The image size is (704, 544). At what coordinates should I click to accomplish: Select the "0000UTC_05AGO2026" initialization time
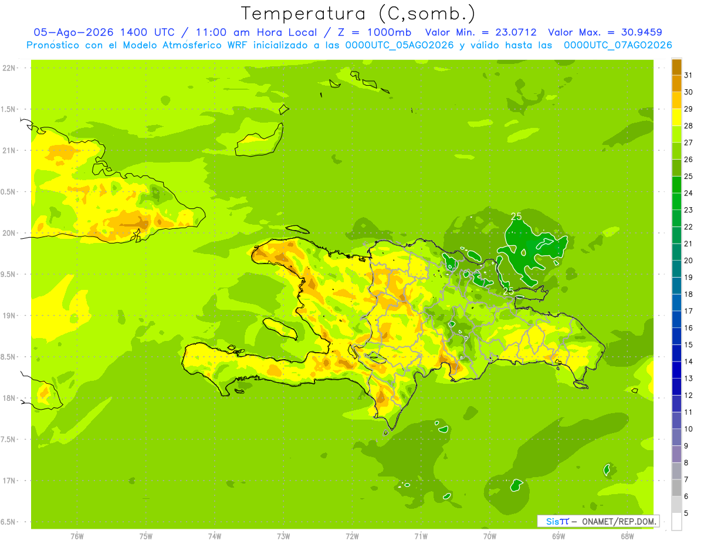(400, 45)
